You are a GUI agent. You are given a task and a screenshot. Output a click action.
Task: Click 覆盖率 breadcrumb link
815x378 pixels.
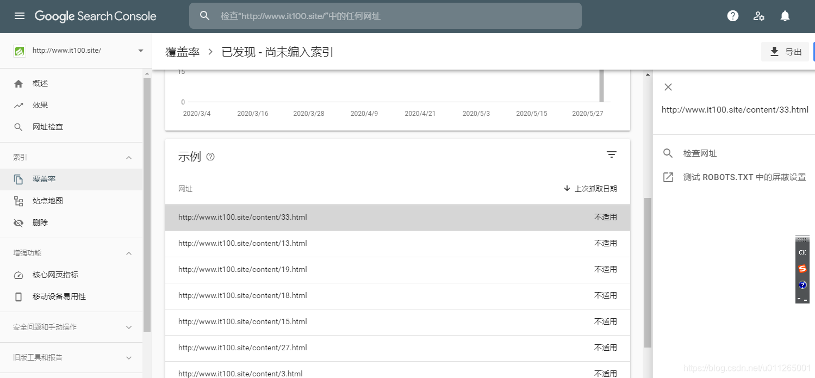pyautogui.click(x=183, y=52)
